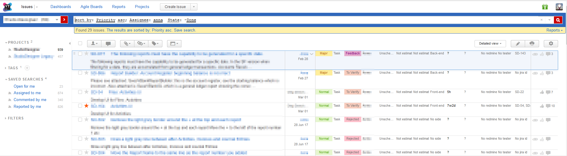The width and height of the screenshot is (567, 156).
Task: Unstar the orange-starred 7w2d issue
Action: click(87, 106)
